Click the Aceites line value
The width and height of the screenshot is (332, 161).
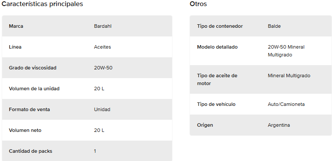pyautogui.click(x=103, y=47)
